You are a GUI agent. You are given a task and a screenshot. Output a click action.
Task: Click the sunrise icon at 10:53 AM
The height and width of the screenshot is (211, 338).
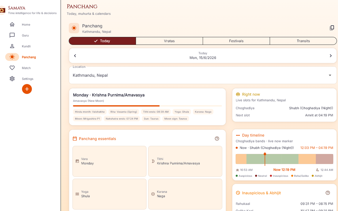coord(237,170)
